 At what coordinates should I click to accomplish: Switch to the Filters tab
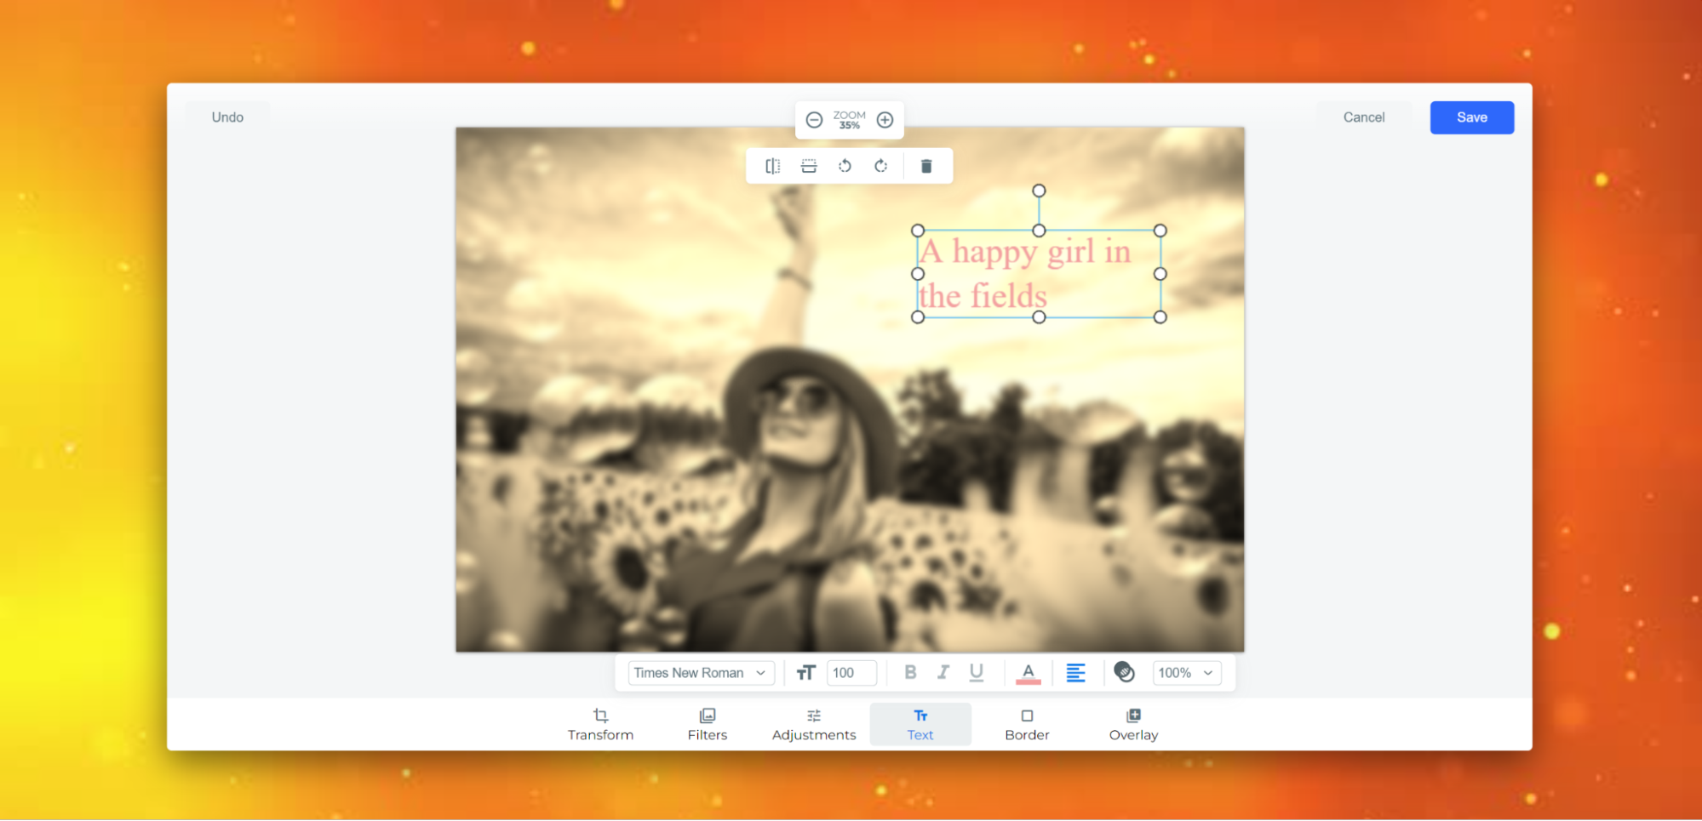click(707, 724)
